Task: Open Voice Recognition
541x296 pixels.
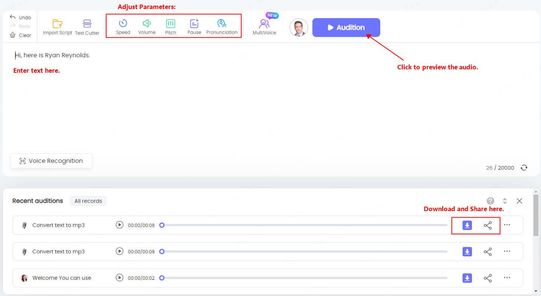Action: point(51,161)
